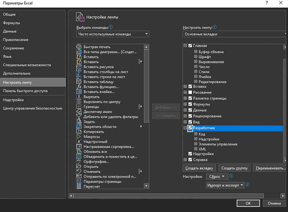Uncheck the Разработчик checkbox
The width and height of the screenshot is (288, 212).
190,128
